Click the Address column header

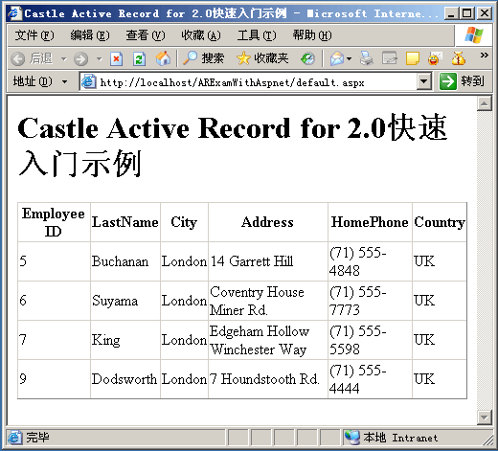point(267,222)
